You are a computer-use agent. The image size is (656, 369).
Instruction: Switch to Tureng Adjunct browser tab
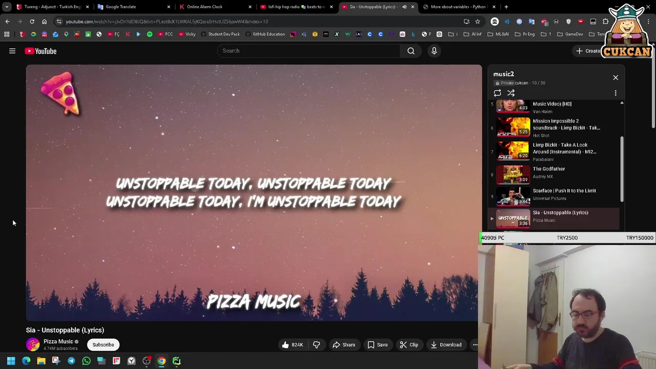coord(51,7)
